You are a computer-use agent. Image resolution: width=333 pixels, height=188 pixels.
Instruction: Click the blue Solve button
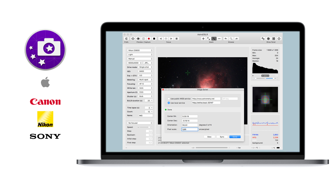(235, 137)
